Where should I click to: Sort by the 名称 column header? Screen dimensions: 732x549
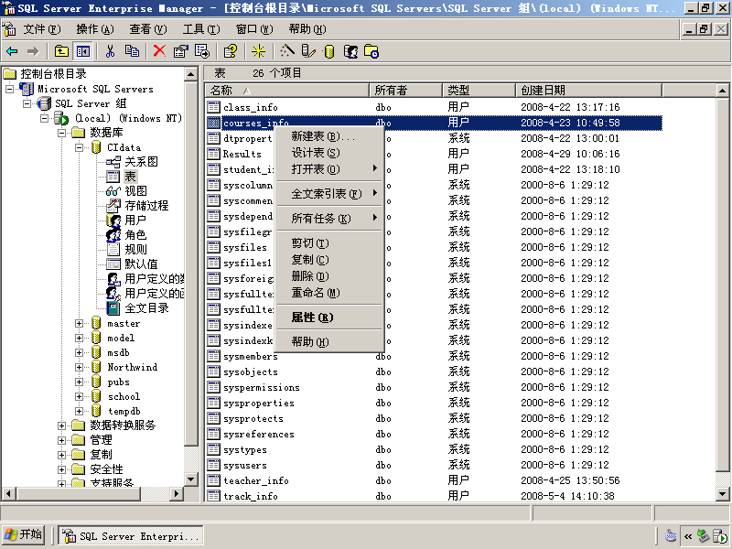[287, 90]
